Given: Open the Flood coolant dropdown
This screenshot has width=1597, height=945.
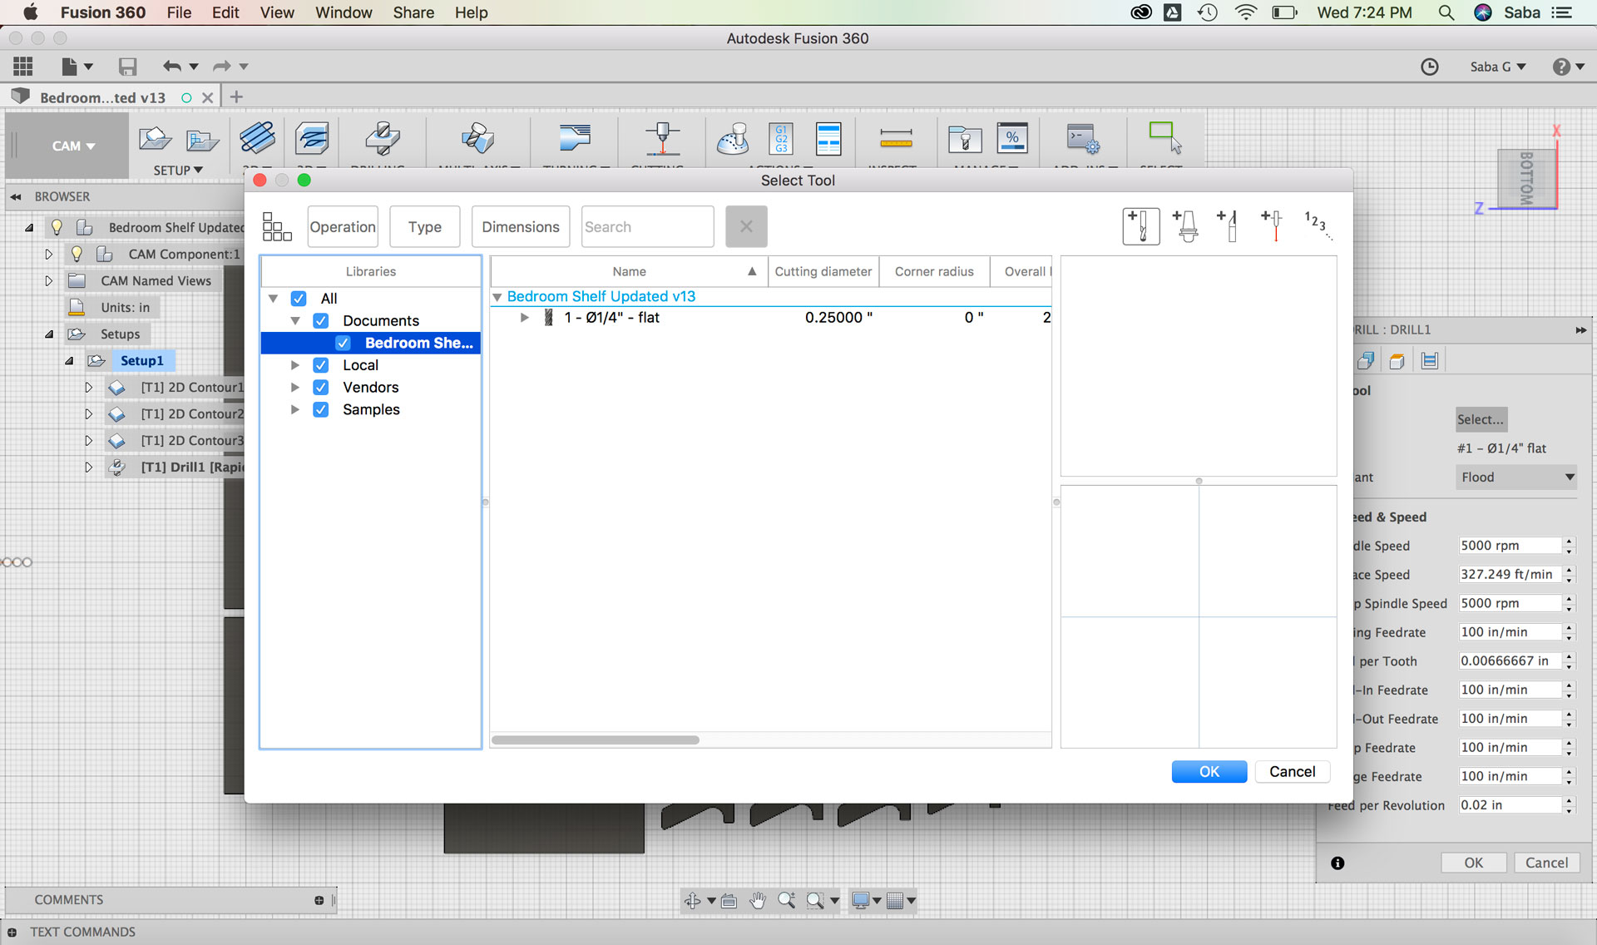Looking at the screenshot, I should (x=1517, y=477).
